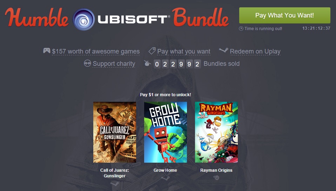Screen dimensions: 336x191
Task: Open the Pay what you want link
Action: coord(184,51)
